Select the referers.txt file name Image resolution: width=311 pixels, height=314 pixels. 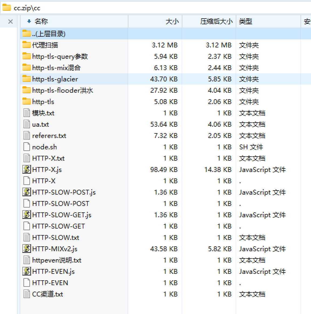[49, 136]
